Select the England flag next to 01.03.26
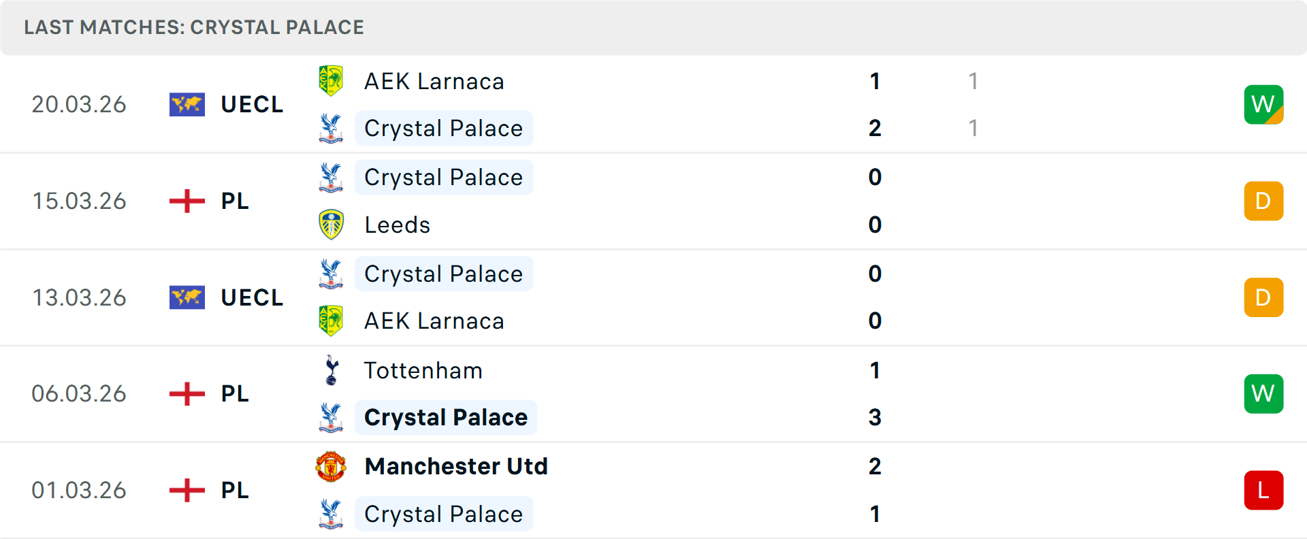This screenshot has height=539, width=1307. [x=187, y=491]
